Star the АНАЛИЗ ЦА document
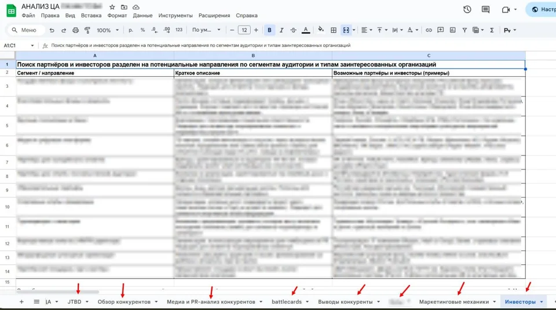Screen dimensions: 556x310 tap(112, 7)
